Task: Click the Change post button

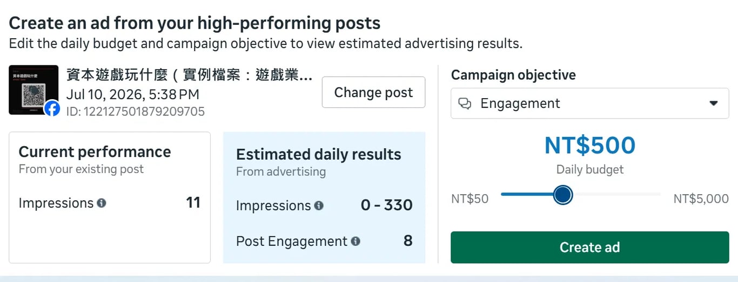Action: (373, 93)
